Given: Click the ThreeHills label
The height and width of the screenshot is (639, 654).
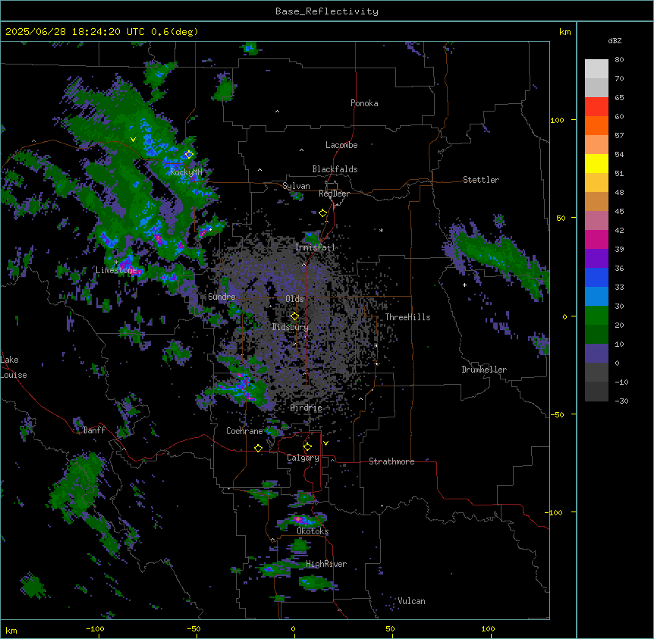Looking at the screenshot, I should pos(407,317).
